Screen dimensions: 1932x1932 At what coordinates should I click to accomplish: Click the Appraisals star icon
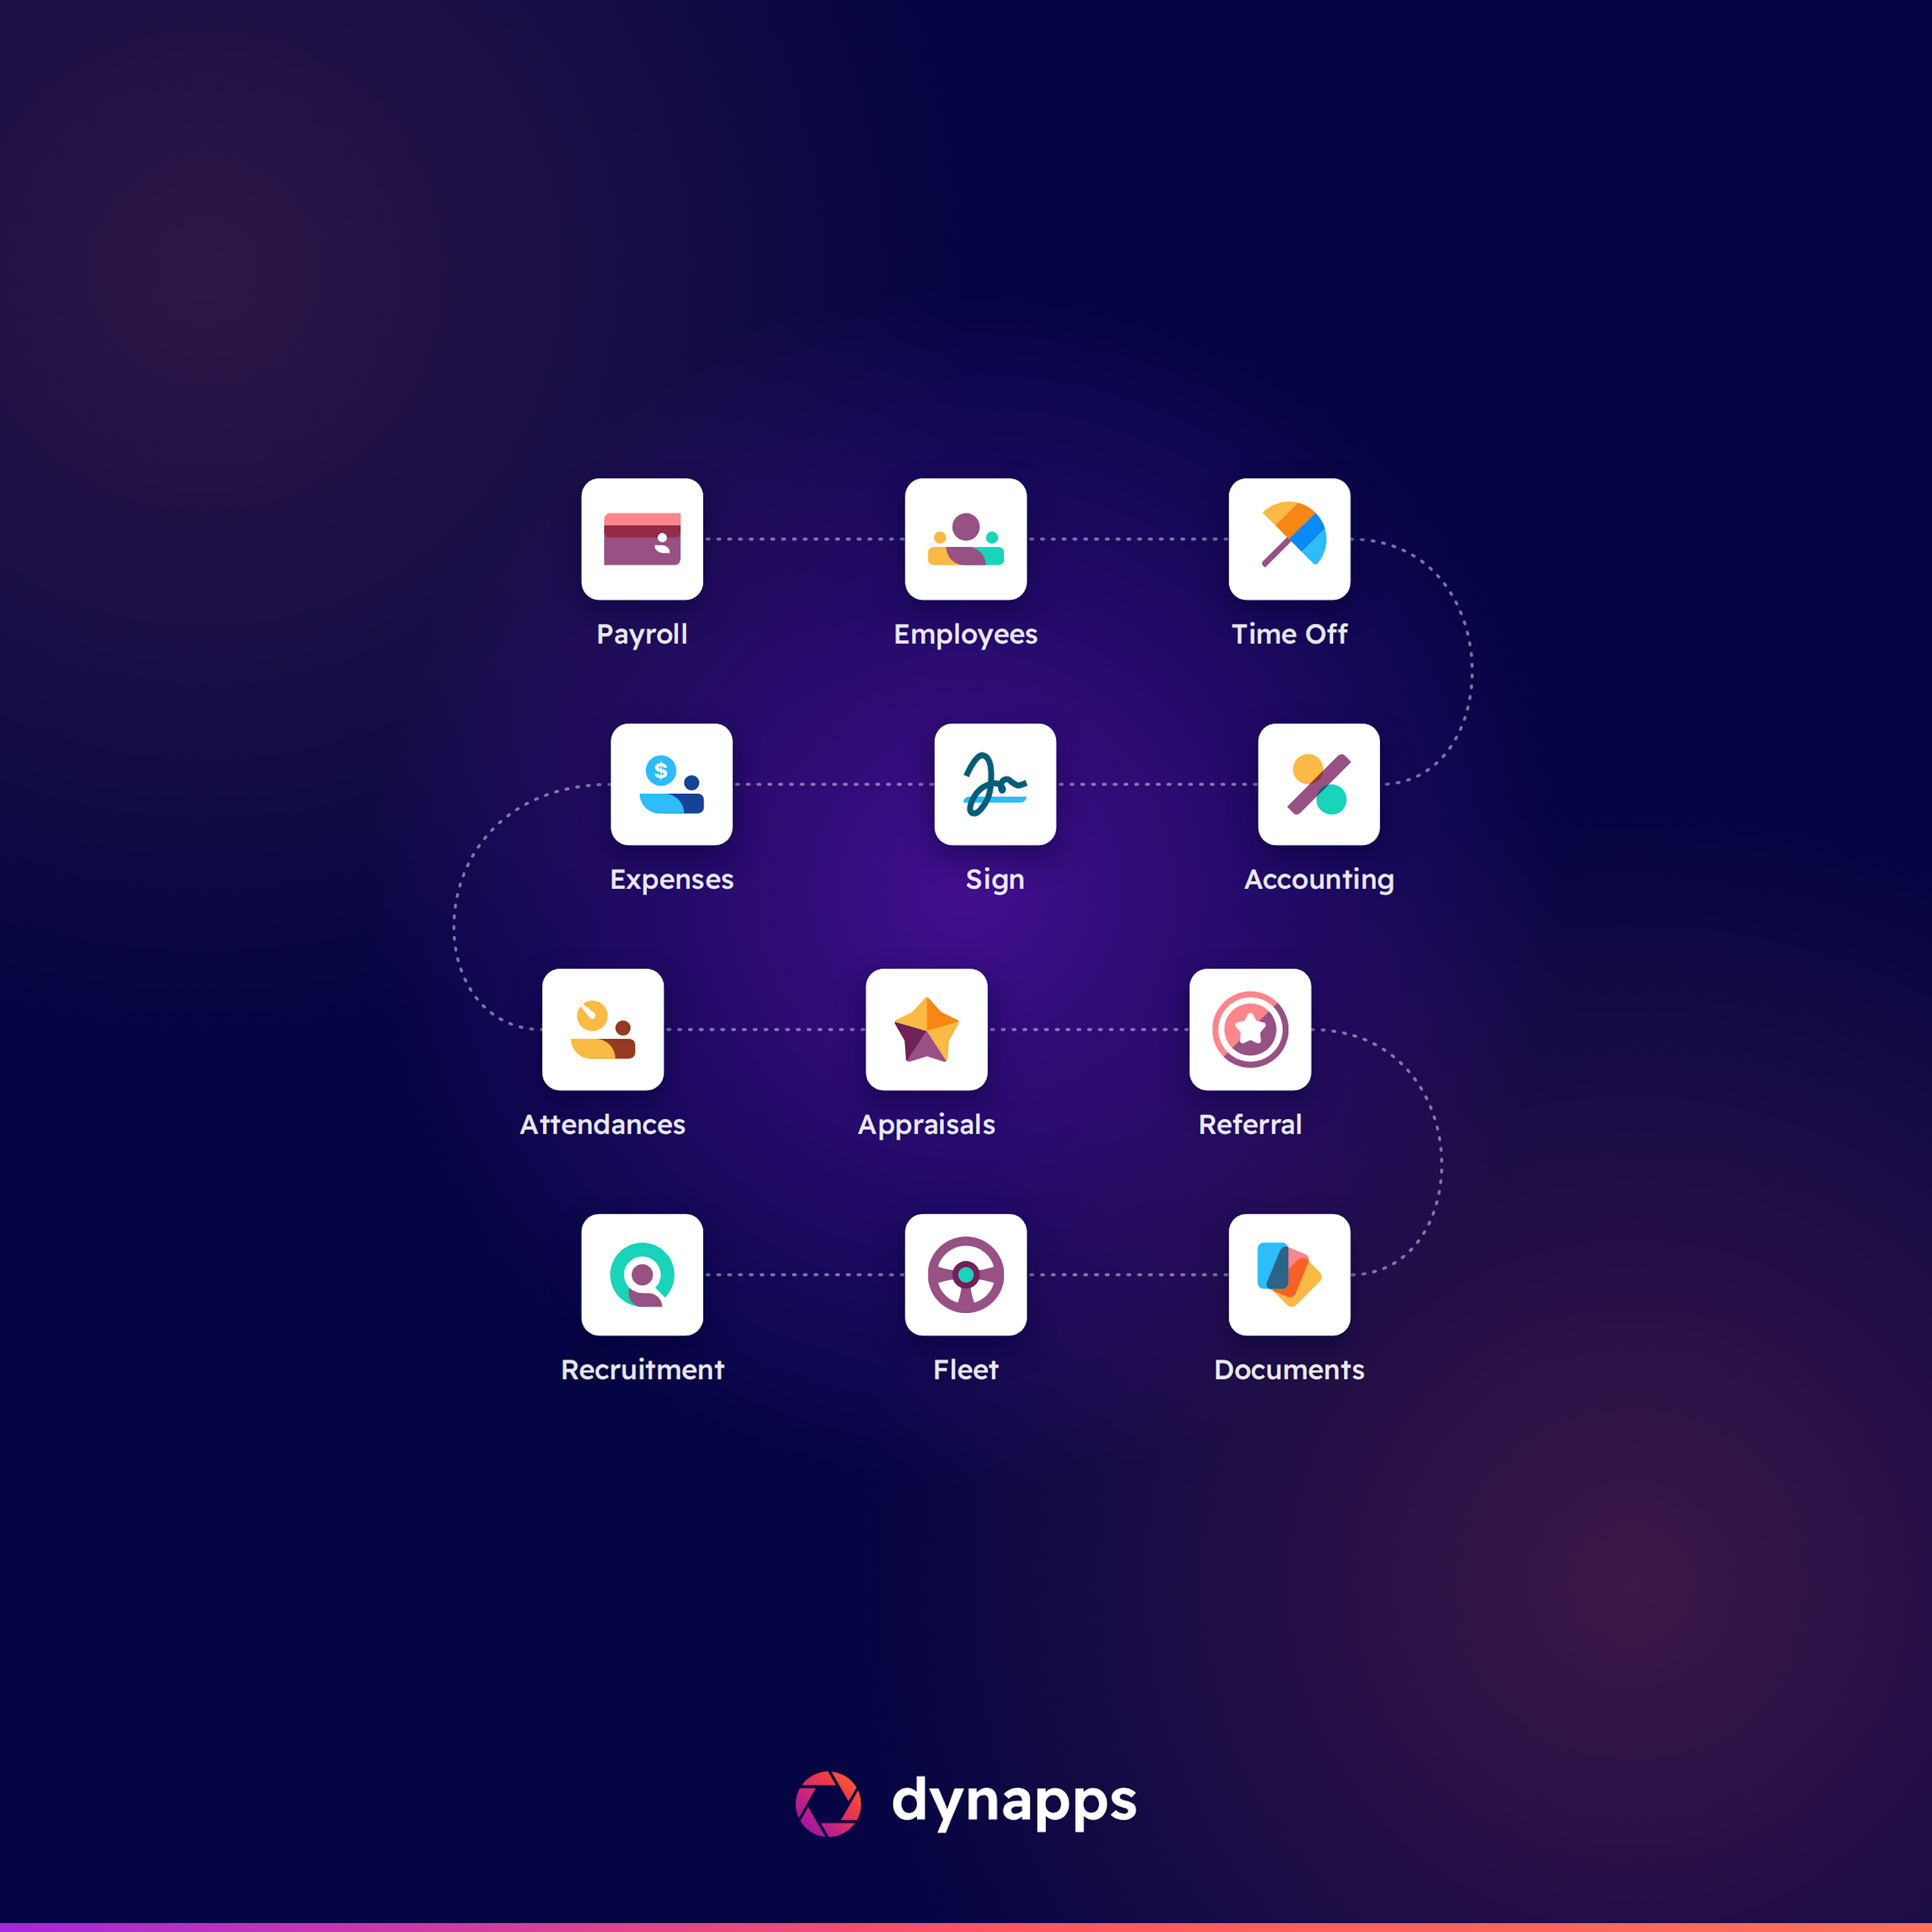(927, 1029)
